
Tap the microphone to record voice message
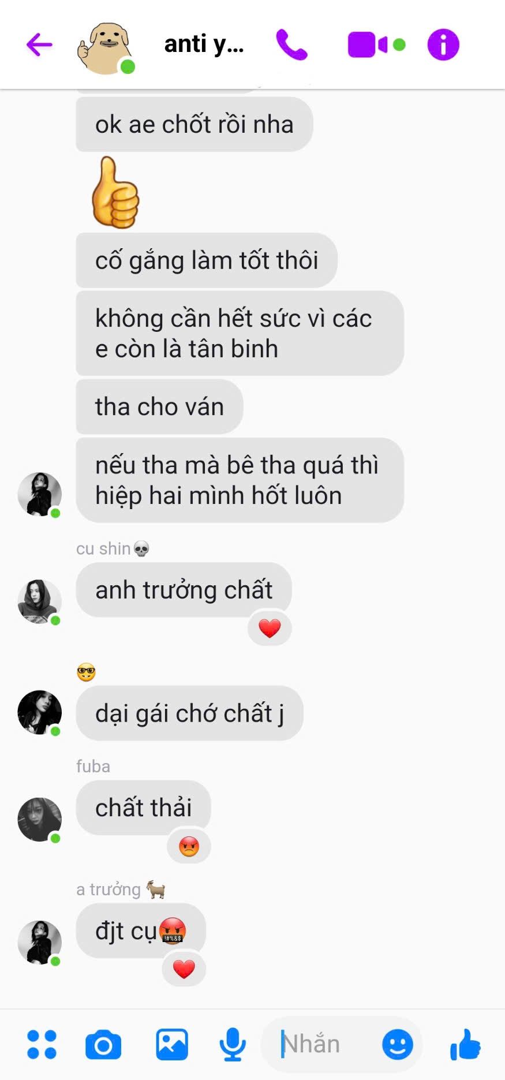click(x=233, y=1045)
